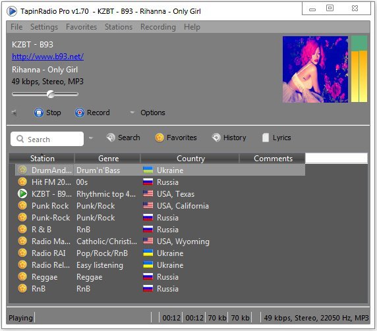Open the Settings menu
Screen dimensions: 377x331
click(x=44, y=27)
